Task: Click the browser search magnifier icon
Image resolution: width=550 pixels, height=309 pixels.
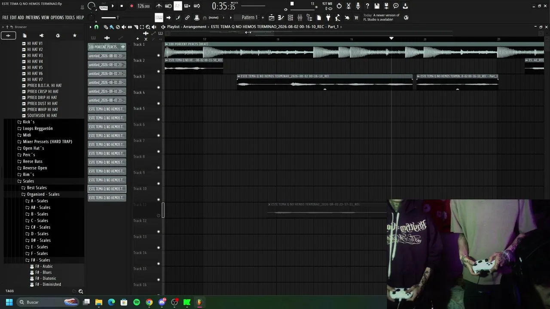Action: tap(80, 291)
